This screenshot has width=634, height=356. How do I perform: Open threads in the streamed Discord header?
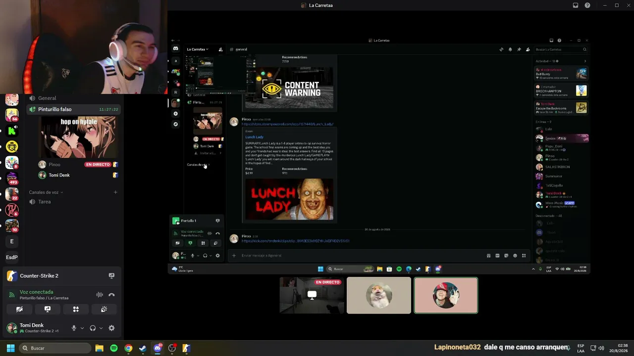pos(501,49)
